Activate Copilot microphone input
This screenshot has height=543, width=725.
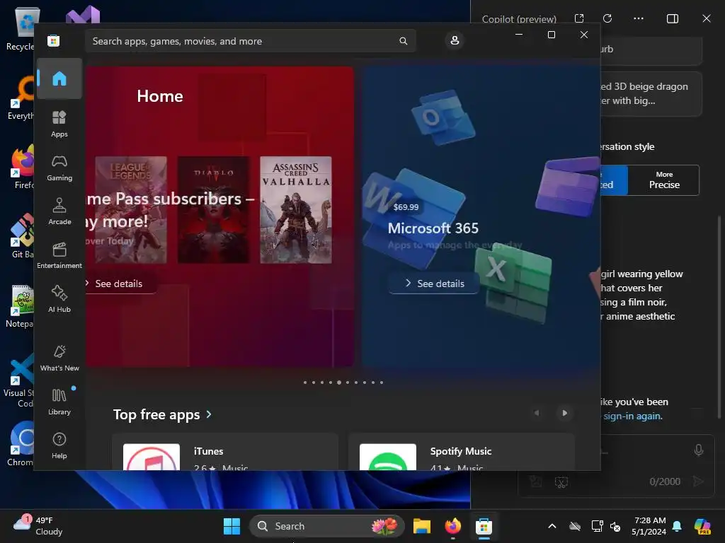699,450
